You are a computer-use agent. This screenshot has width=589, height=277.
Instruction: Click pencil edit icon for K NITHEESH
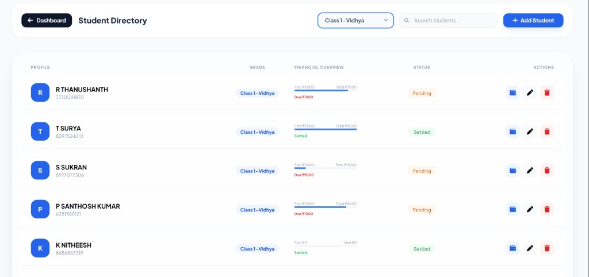pos(530,248)
